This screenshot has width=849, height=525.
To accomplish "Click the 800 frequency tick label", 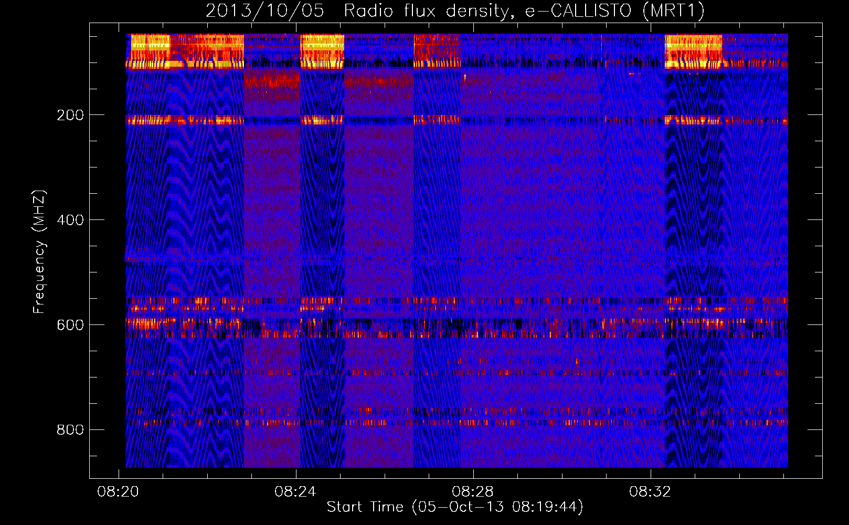I will point(70,430).
